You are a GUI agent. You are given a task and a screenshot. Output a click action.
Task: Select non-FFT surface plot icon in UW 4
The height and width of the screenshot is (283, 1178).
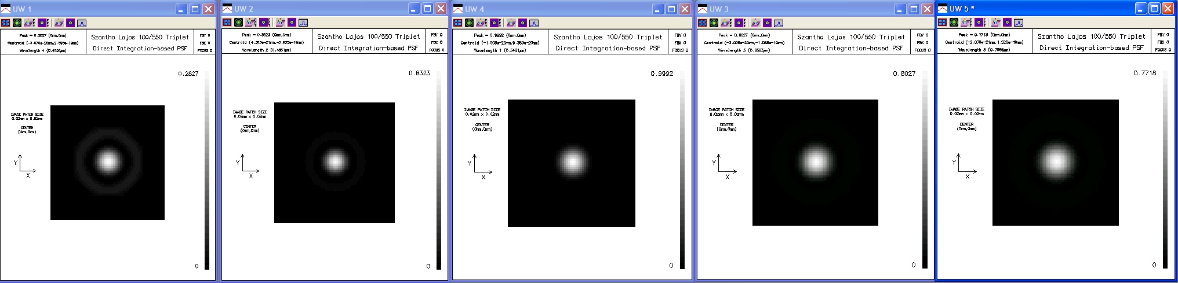tap(511, 23)
